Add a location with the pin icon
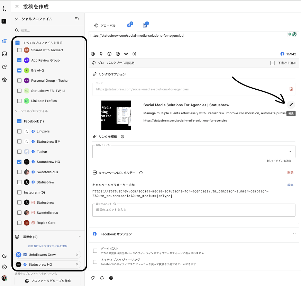Viewport: 301px width, 286px height. coord(101,54)
